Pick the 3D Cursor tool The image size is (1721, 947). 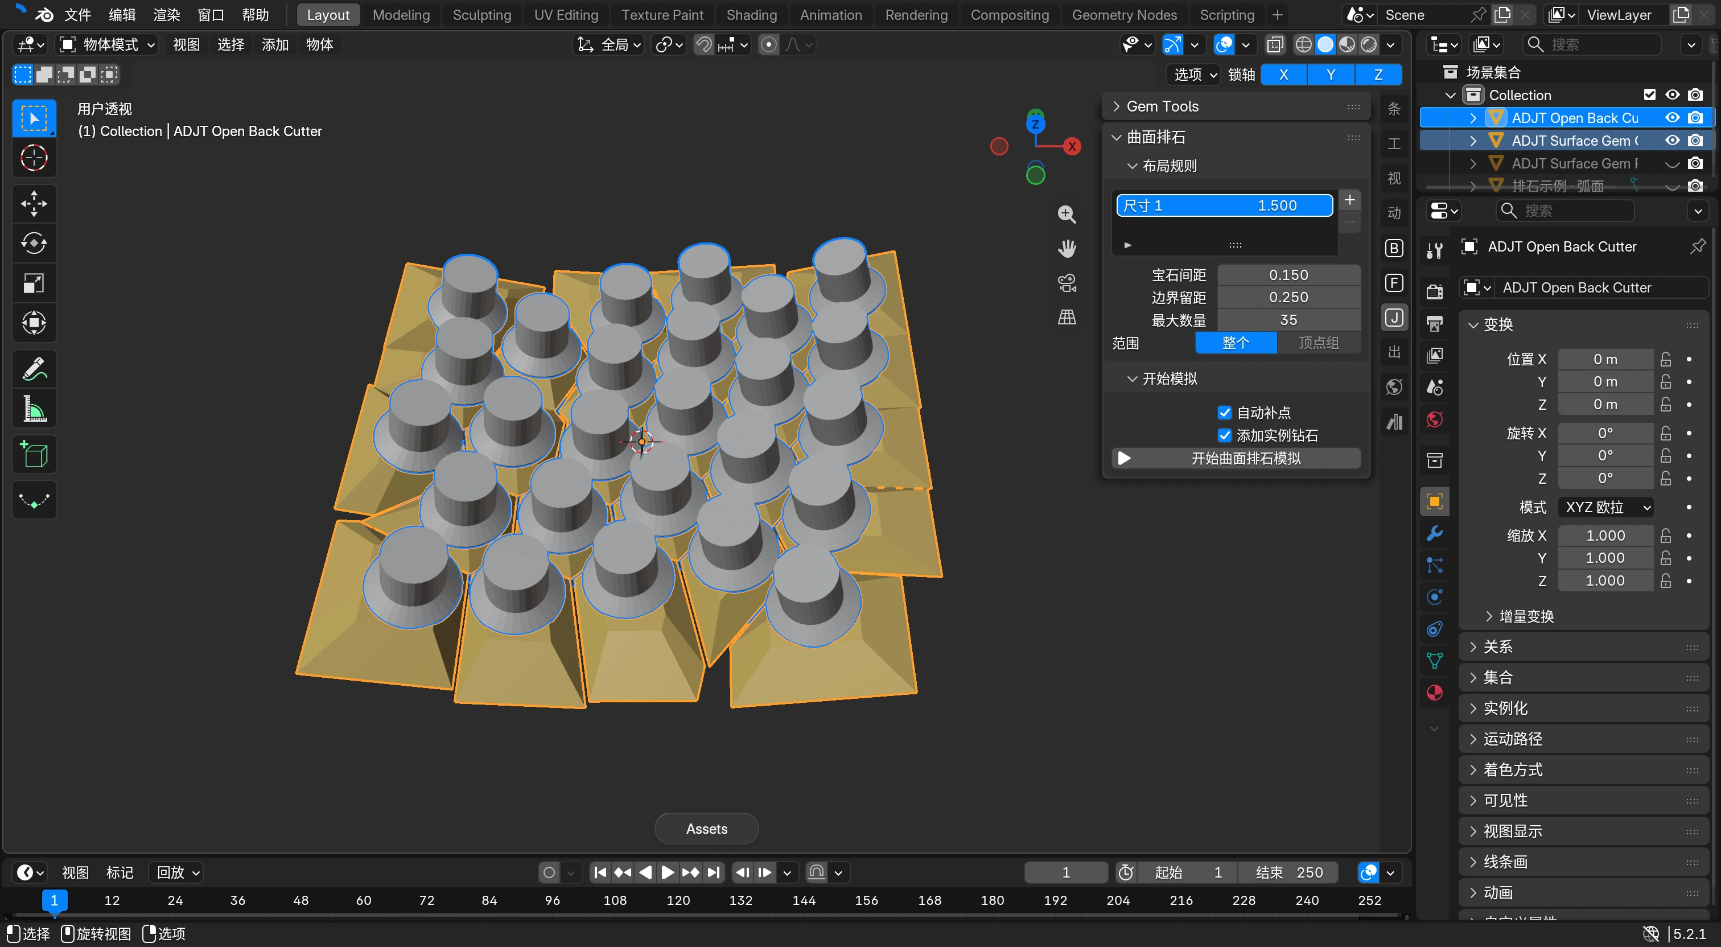click(x=34, y=158)
